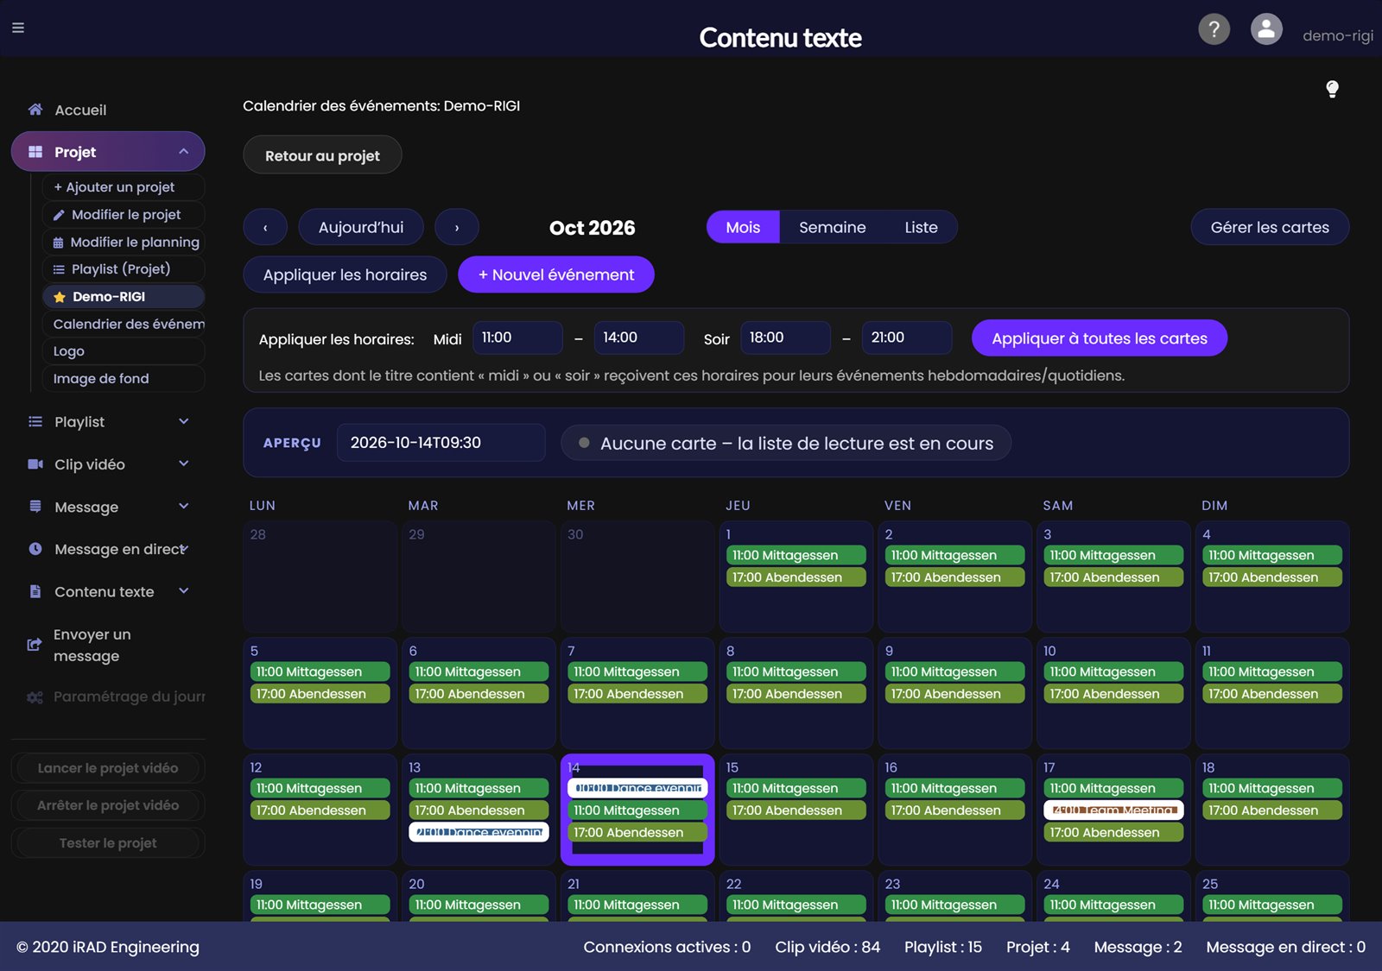Click the Aujourd'hui button
The image size is (1382, 971).
pyautogui.click(x=361, y=228)
